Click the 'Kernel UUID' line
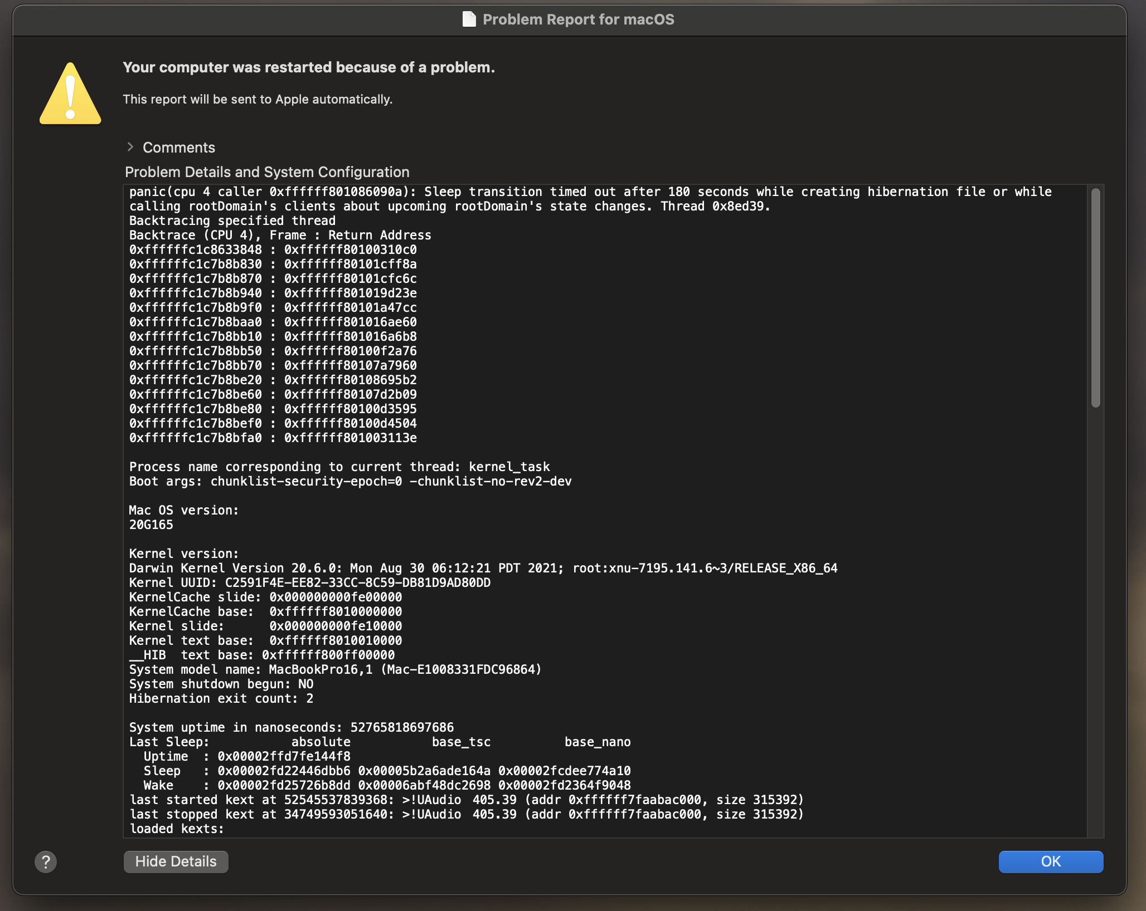This screenshot has height=911, width=1146. (310, 582)
